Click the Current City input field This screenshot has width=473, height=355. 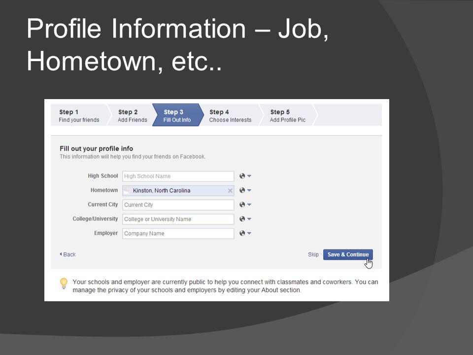178,205
